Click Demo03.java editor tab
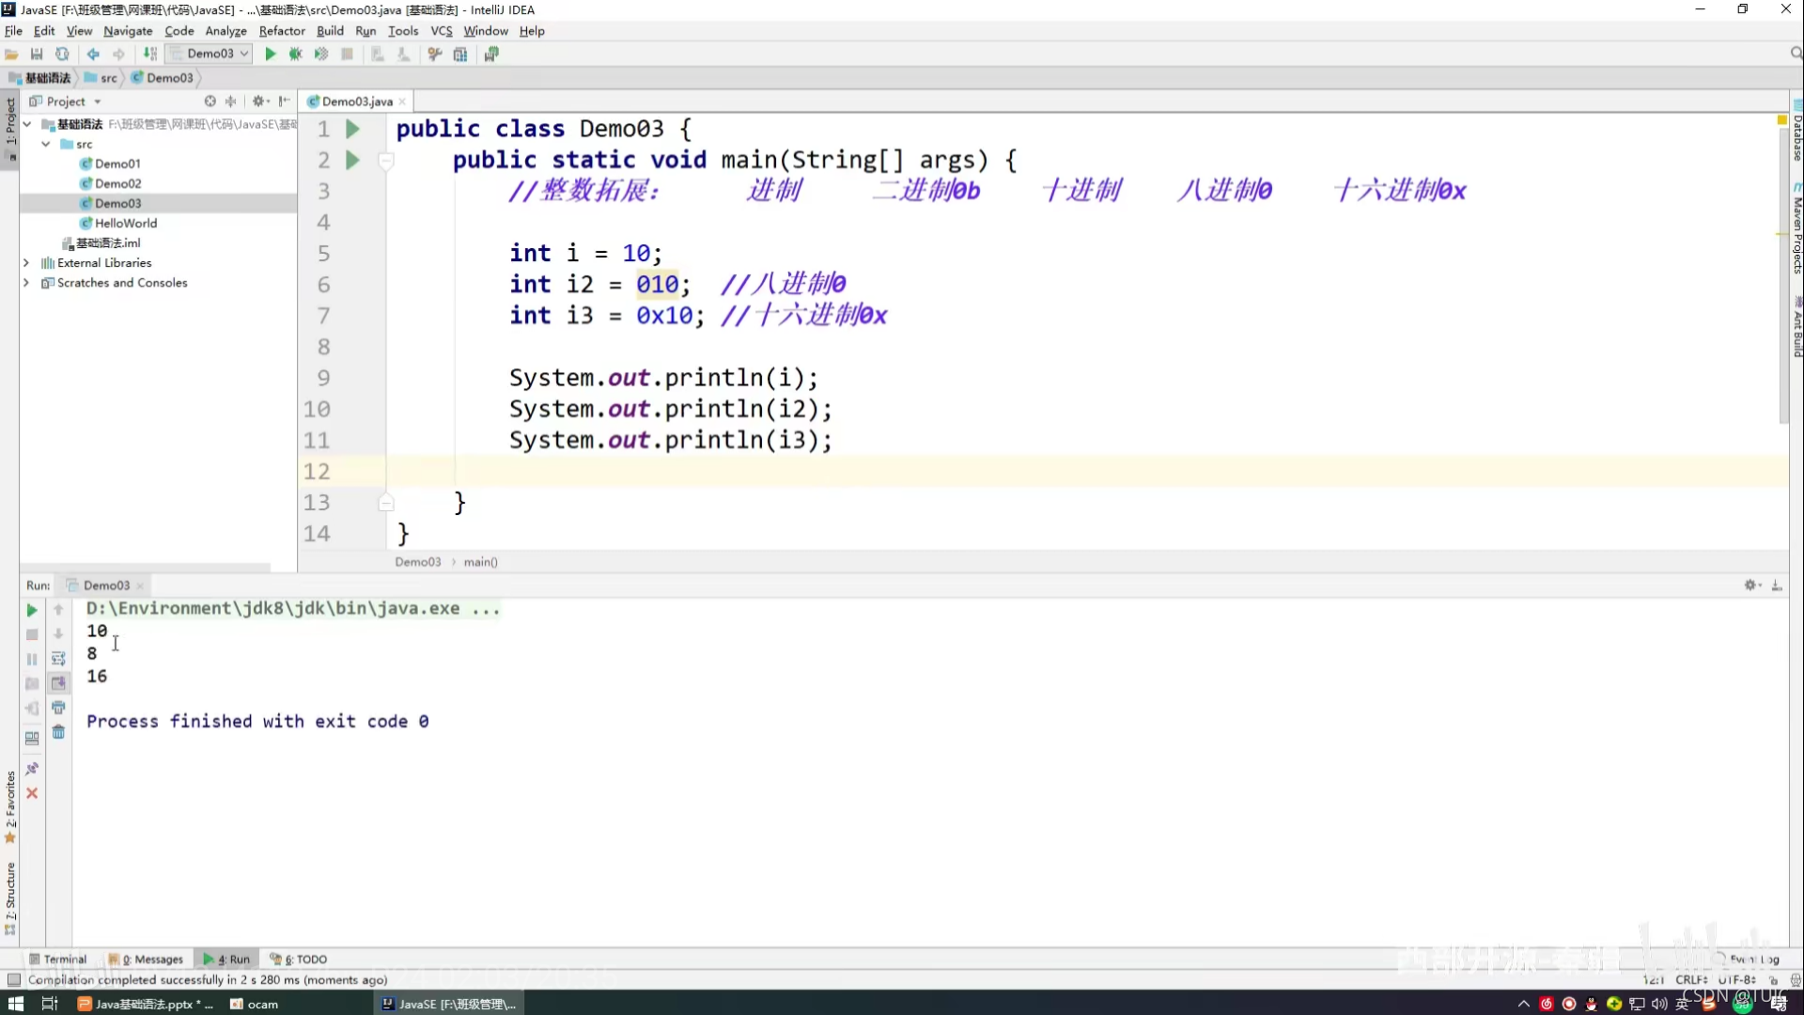Image resolution: width=1804 pixels, height=1015 pixels. [354, 101]
